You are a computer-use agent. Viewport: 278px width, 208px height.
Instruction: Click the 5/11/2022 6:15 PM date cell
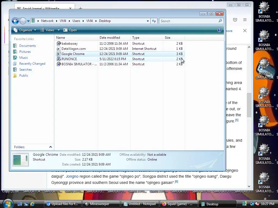pyautogui.click(x=113, y=59)
